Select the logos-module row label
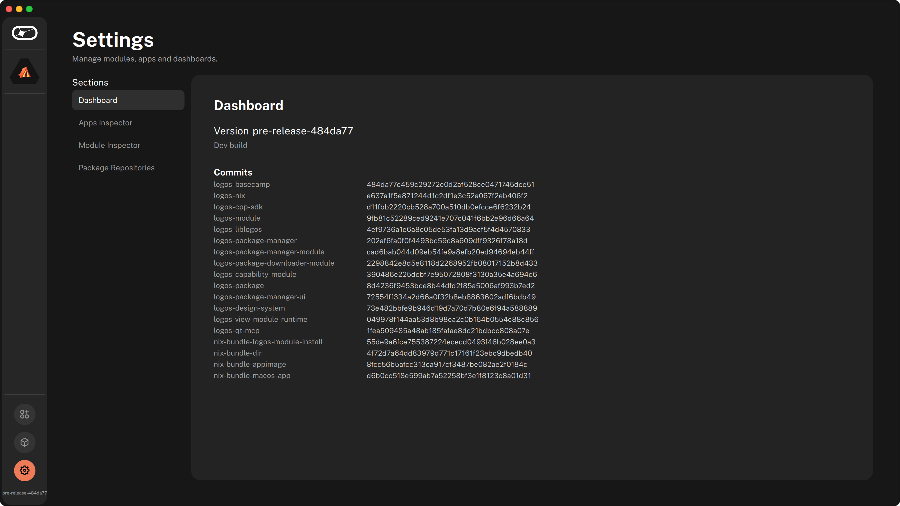Screen dimensions: 900x506 237,218
